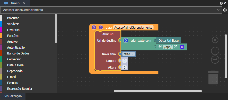
Task: Click the gear icon next to the /app/ text
Action: click(x=182, y=47)
